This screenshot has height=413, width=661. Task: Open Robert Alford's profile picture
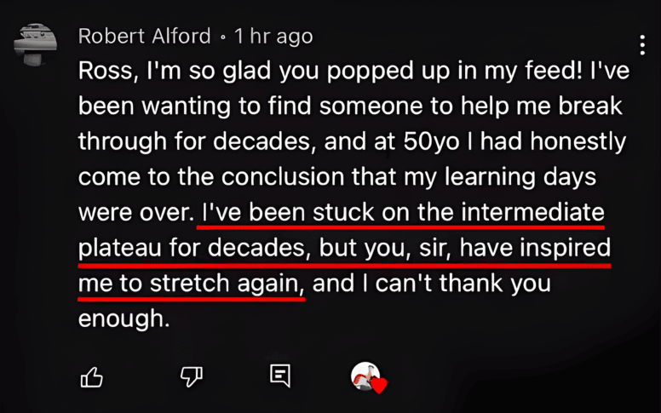[x=36, y=46]
